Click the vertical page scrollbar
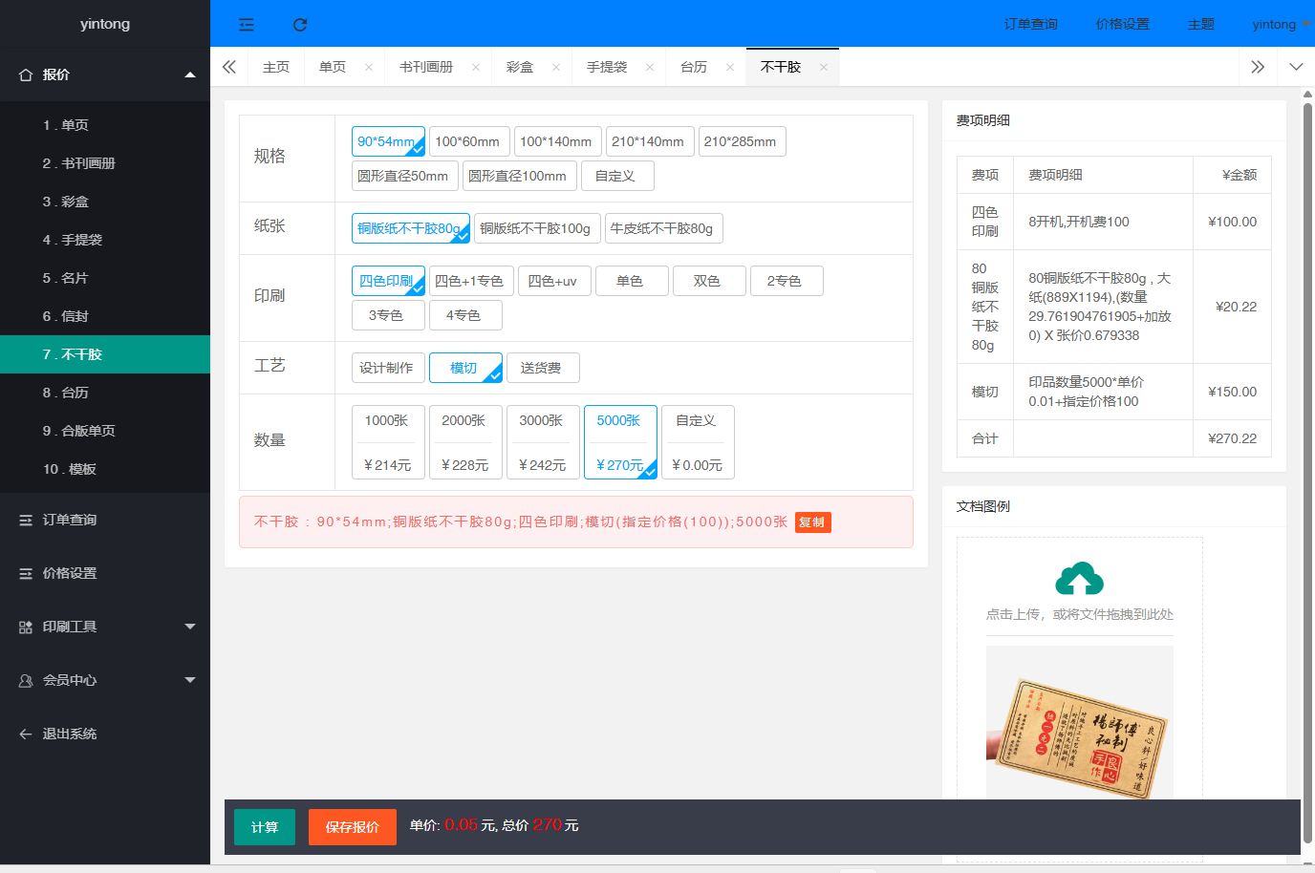Viewport: 1315px width, 873px height. [1307, 474]
